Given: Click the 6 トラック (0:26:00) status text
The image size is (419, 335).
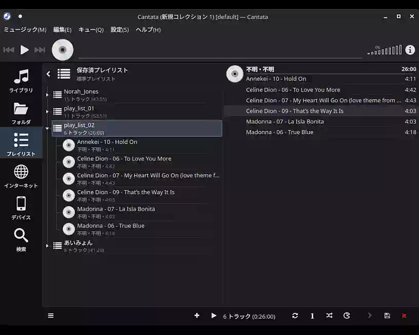Looking at the screenshot, I should pyautogui.click(x=249, y=317).
